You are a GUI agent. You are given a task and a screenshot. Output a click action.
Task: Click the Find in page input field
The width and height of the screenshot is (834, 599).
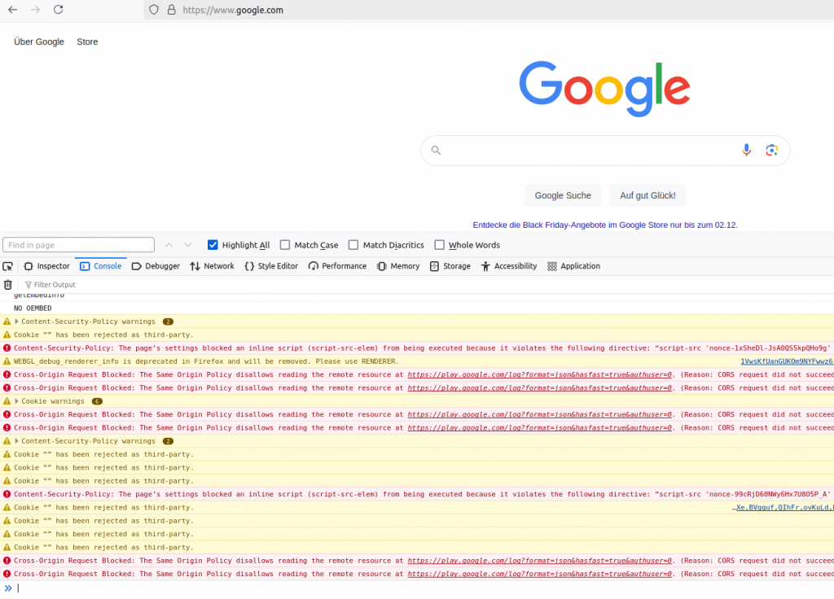pos(79,245)
